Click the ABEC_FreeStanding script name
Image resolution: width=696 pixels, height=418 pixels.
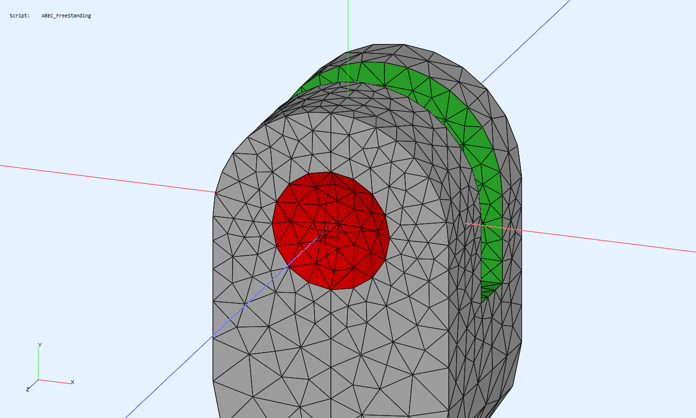(66, 16)
